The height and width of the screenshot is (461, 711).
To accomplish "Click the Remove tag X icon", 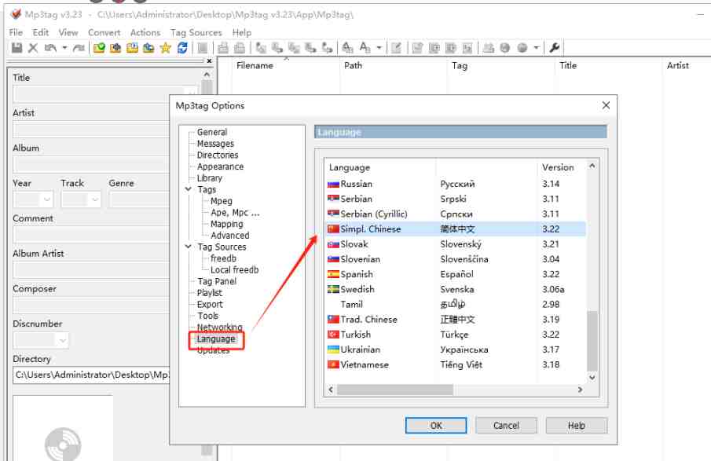I will [x=33, y=48].
